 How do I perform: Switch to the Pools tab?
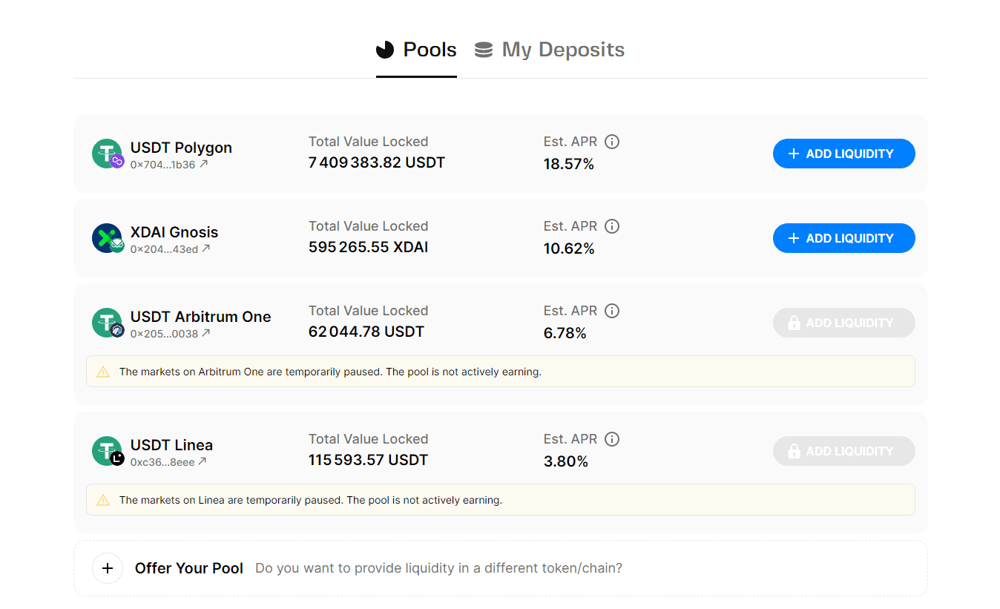pyautogui.click(x=416, y=50)
